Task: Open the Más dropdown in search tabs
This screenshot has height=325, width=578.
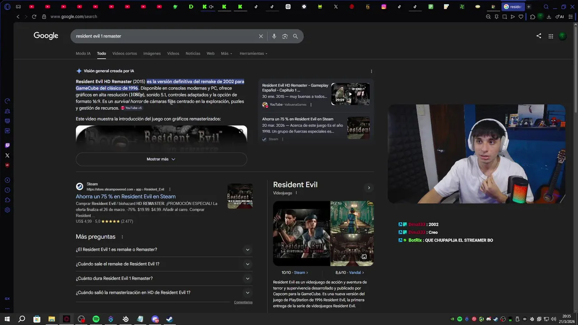Action: tap(226, 53)
